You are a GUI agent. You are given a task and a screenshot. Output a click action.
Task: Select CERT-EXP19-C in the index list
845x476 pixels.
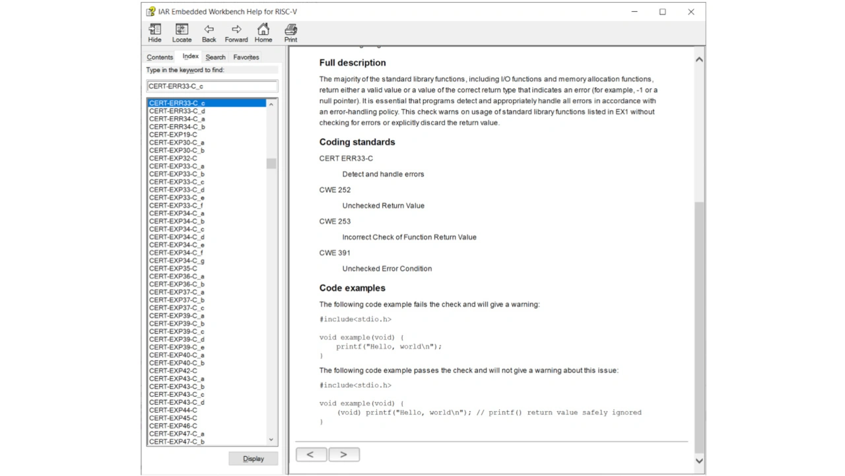[x=173, y=135]
